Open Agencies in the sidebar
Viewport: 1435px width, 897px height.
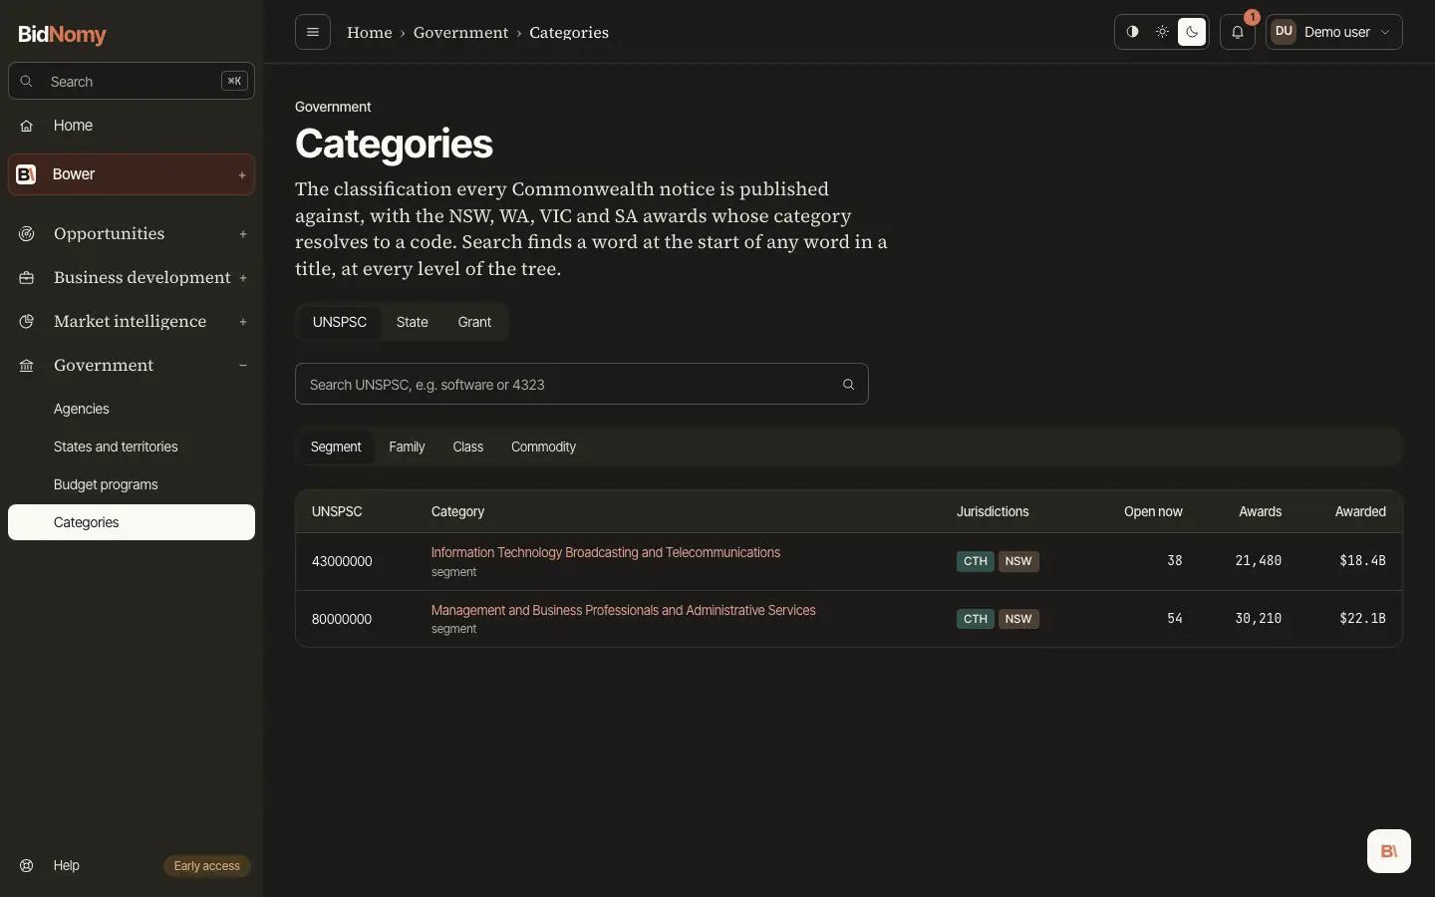tap(132, 409)
